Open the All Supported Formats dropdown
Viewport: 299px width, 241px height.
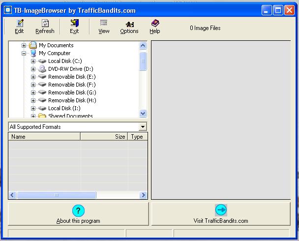[143, 127]
